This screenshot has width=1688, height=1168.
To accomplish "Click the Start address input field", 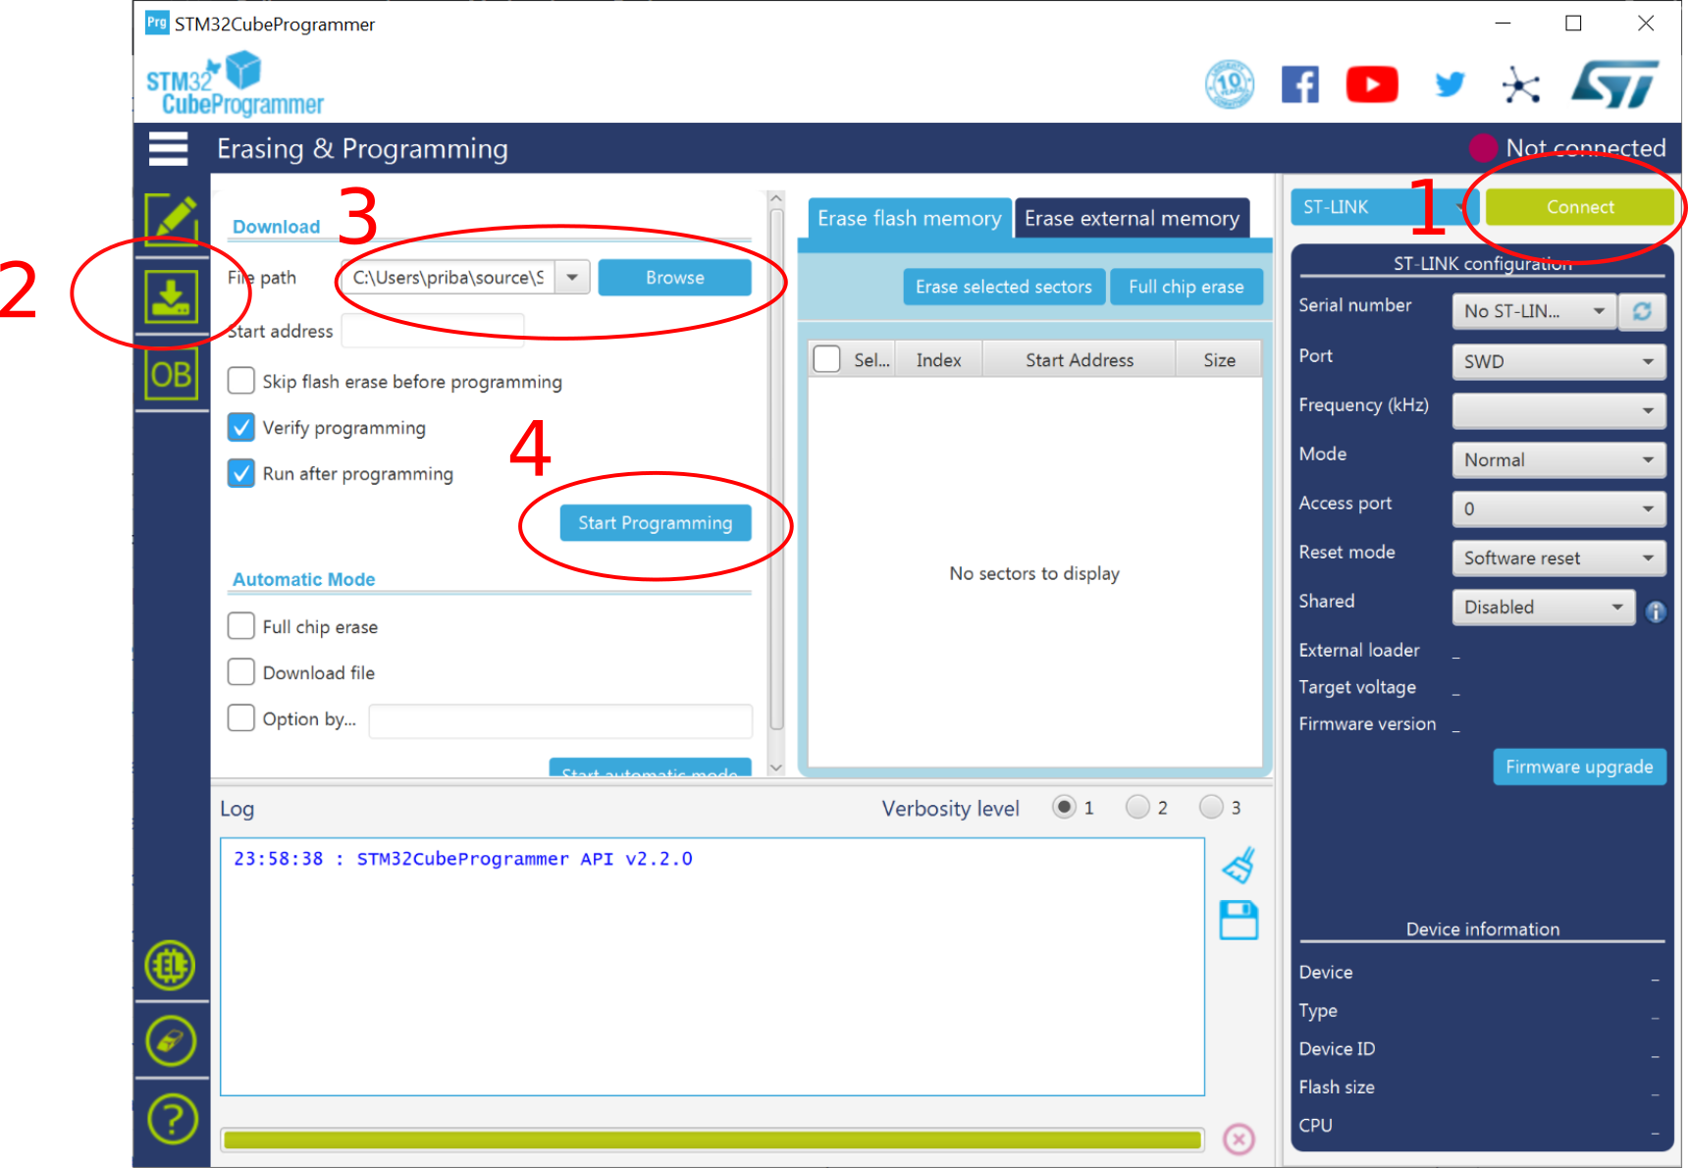I will tap(433, 331).
